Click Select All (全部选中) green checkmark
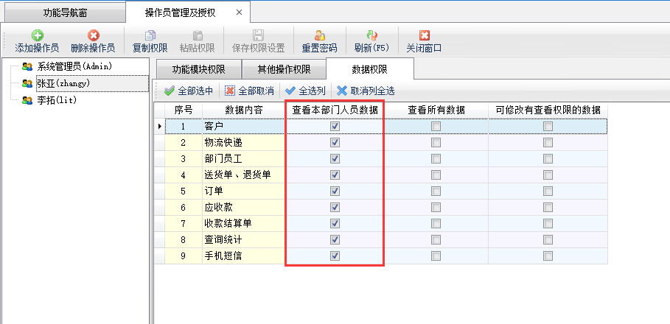Image resolution: width=670 pixels, height=324 pixels. (170, 91)
